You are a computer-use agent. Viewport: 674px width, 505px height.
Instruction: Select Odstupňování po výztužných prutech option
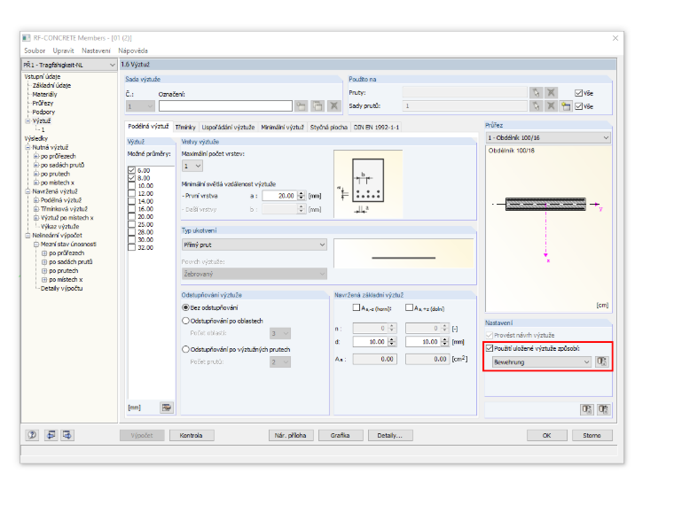[185, 350]
